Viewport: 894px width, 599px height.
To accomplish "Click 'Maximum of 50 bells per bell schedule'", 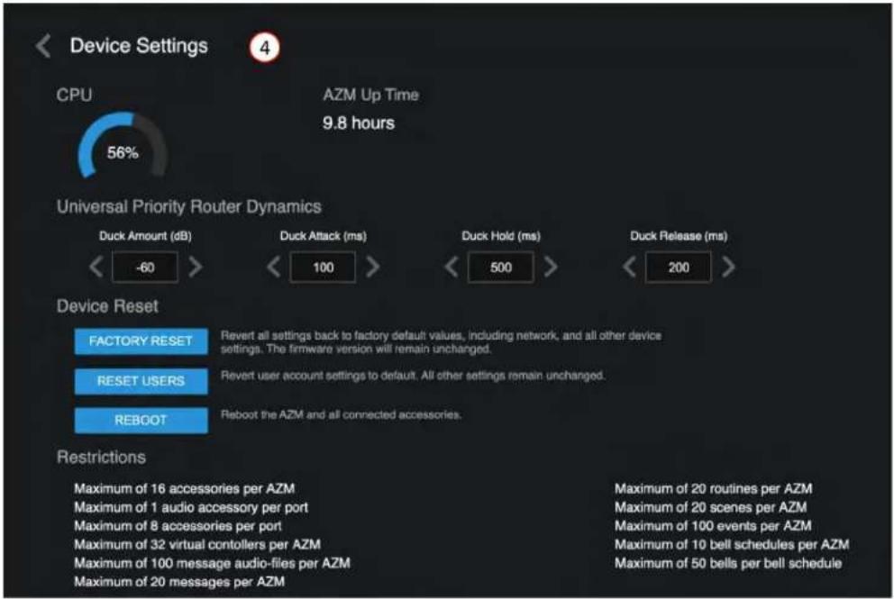I will click(728, 563).
